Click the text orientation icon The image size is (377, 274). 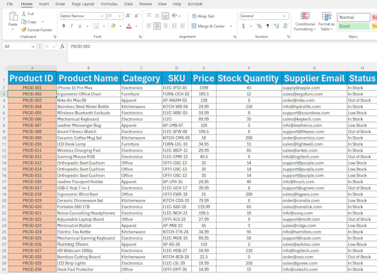pyautogui.click(x=174, y=16)
